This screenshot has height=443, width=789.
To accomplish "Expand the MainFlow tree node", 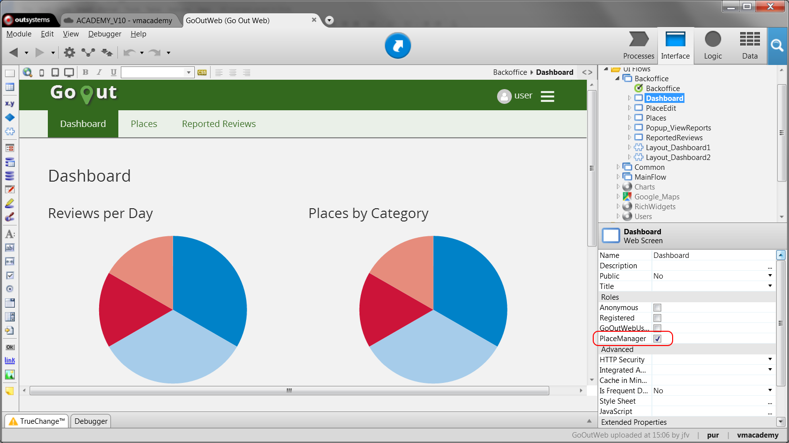I will point(618,177).
